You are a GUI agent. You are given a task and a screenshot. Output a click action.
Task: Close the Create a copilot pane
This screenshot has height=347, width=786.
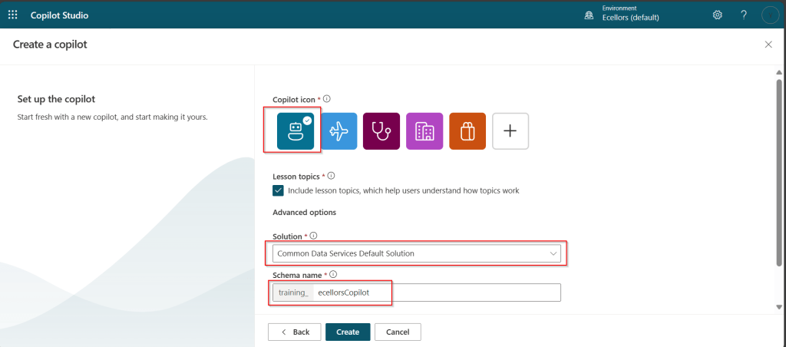pos(768,45)
